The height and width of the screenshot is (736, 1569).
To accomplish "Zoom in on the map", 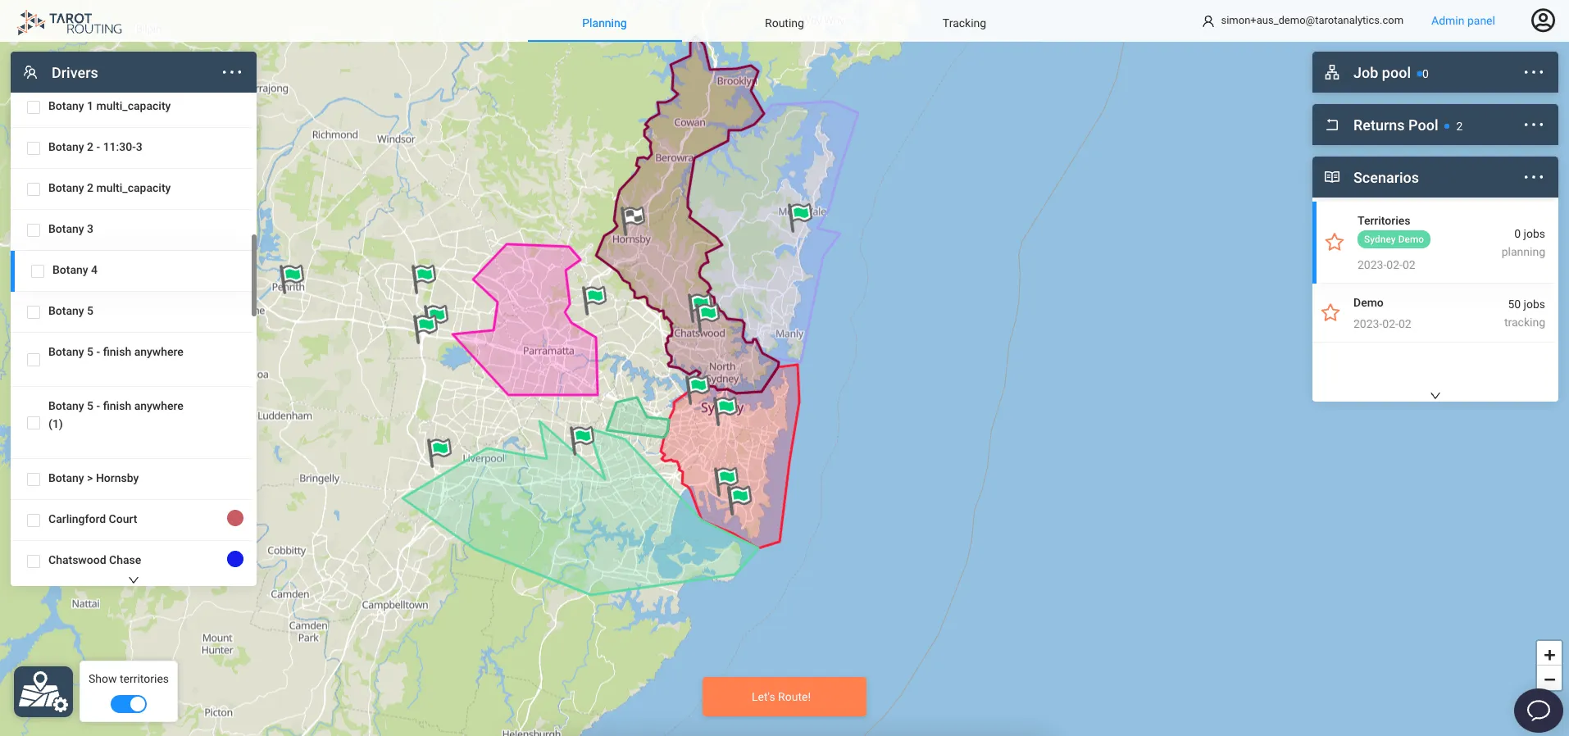I will point(1549,655).
